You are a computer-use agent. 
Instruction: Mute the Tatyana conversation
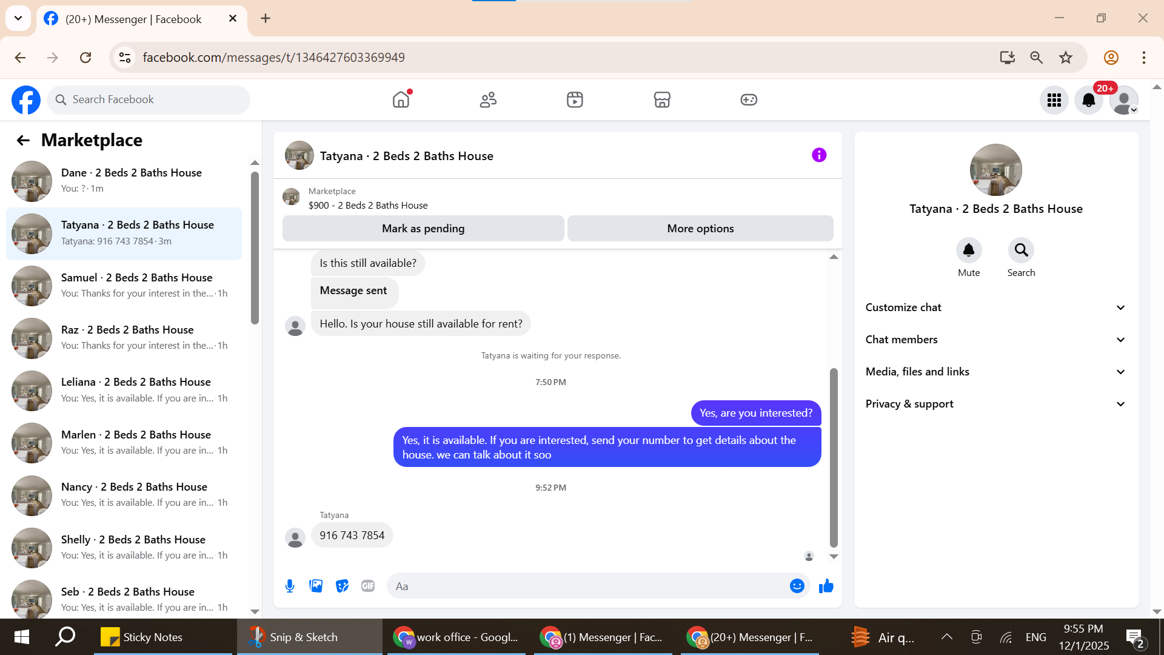click(969, 250)
